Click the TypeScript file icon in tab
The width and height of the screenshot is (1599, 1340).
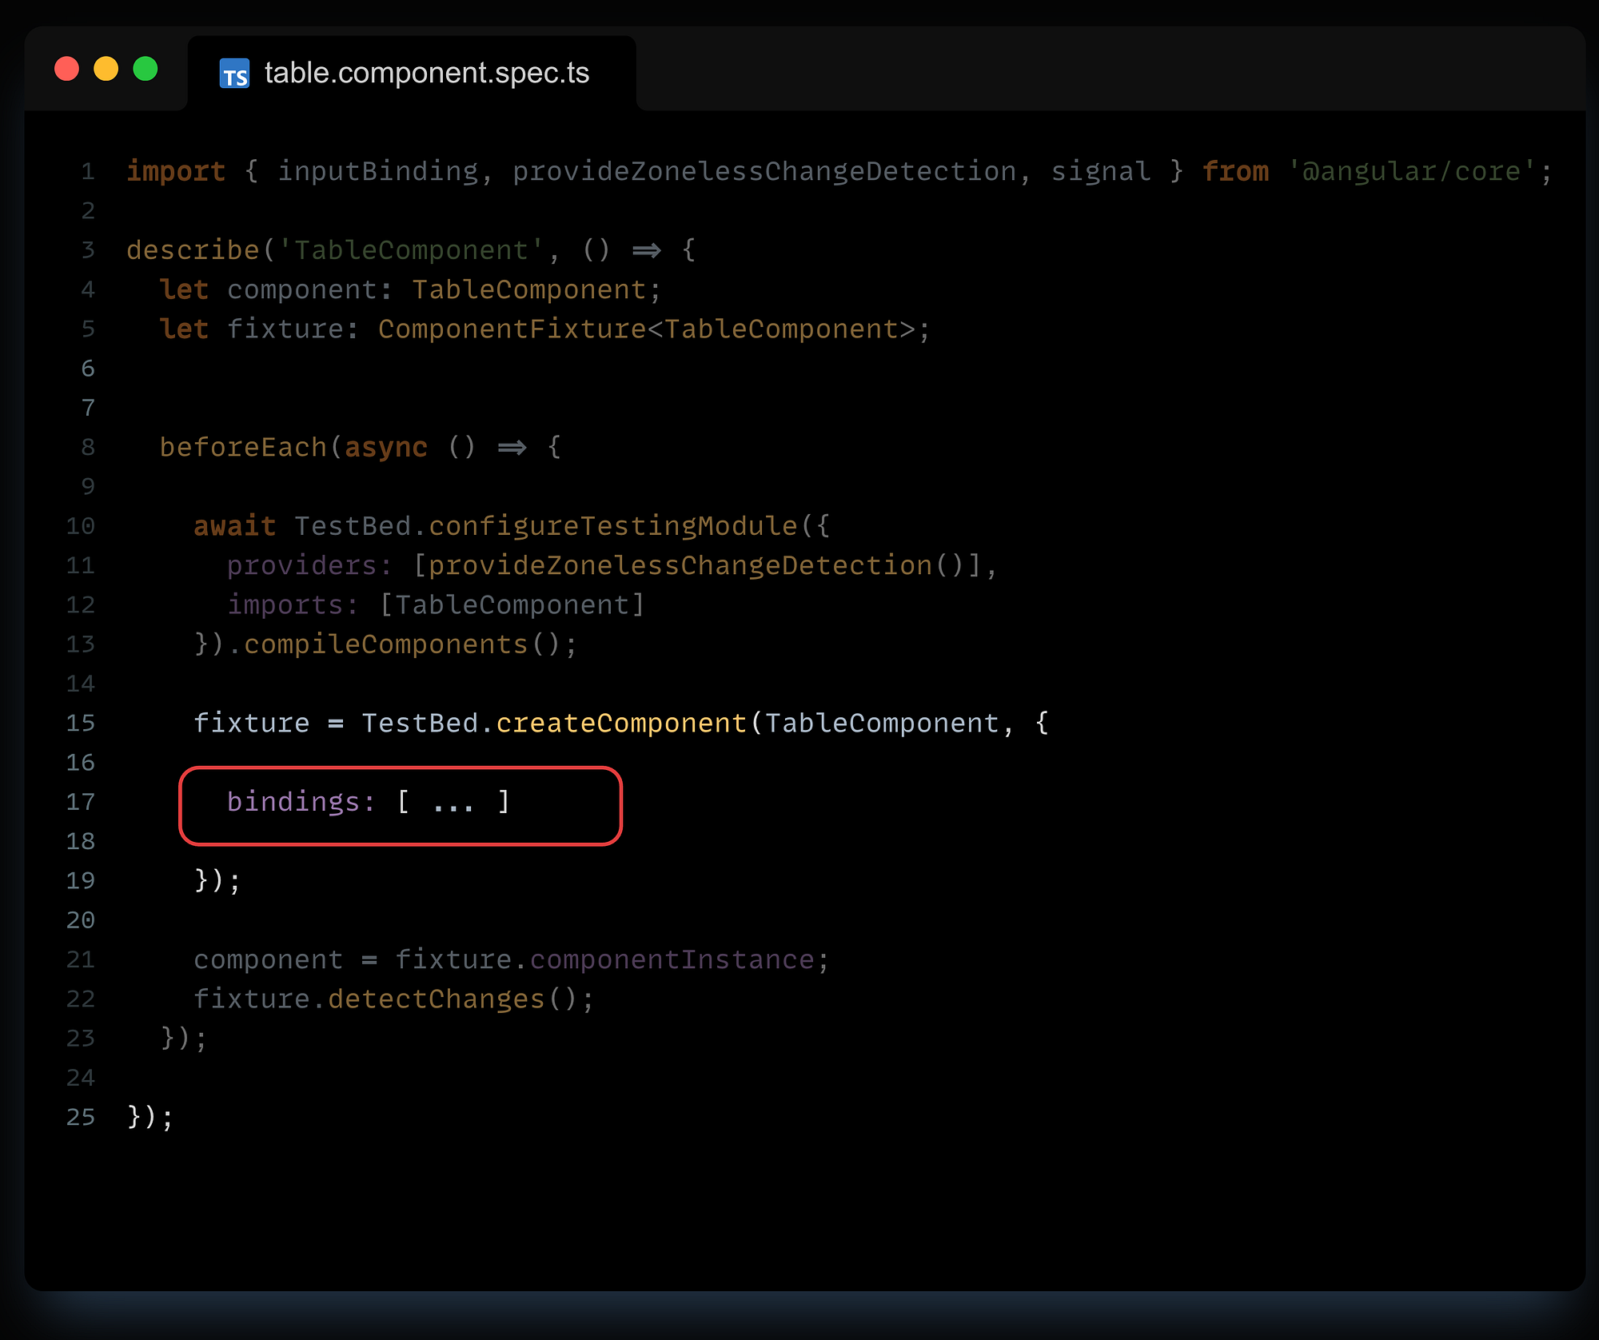(234, 74)
